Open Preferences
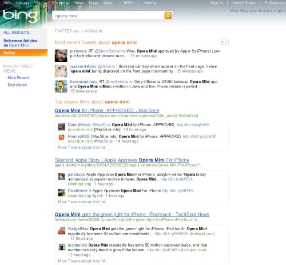Screen dimensions: 286x265 pyautogui.click(x=275, y=3)
